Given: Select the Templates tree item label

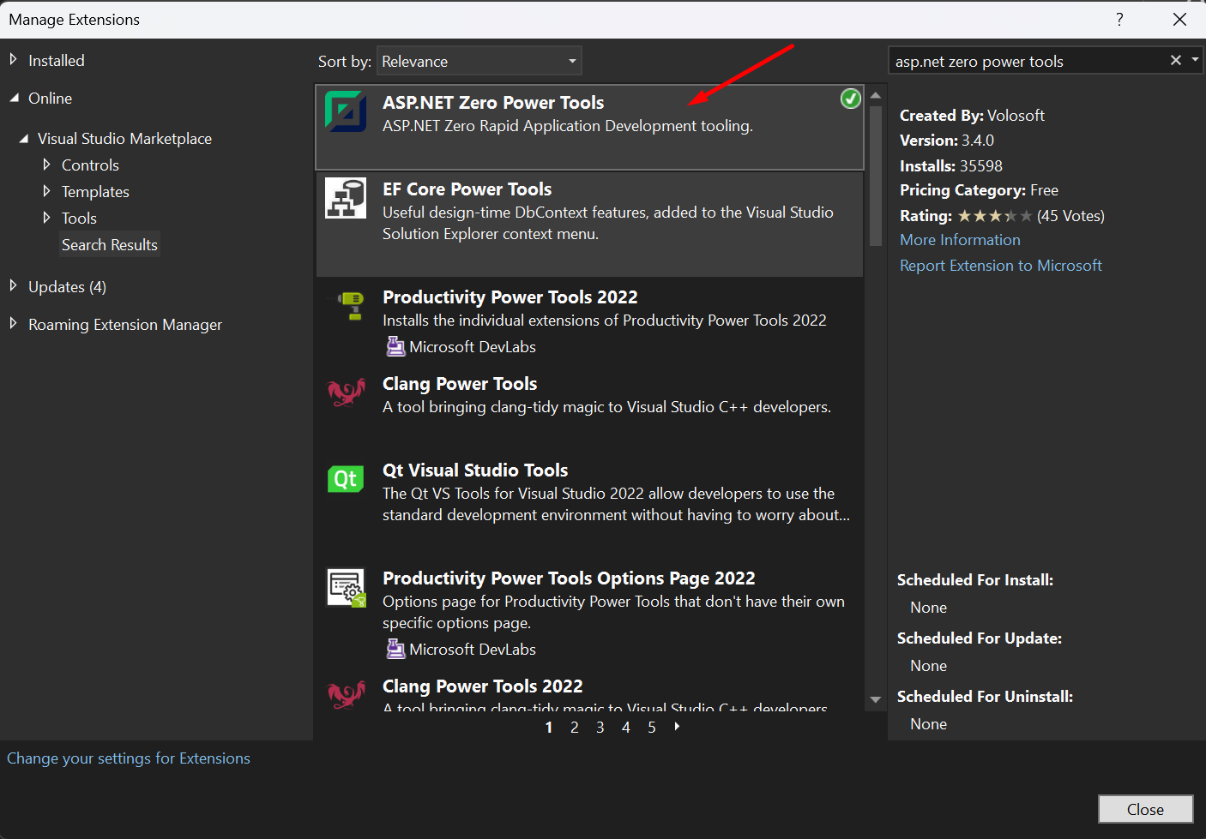Looking at the screenshot, I should click(x=95, y=192).
